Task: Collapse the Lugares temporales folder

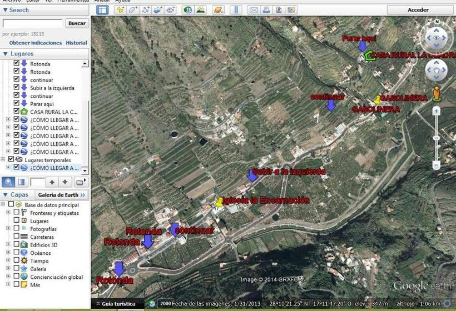Action: pos(3,159)
